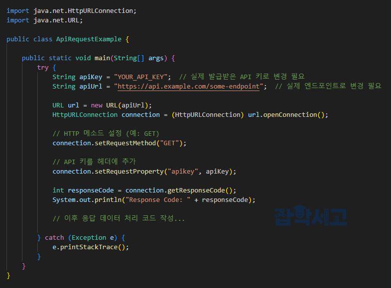The width and height of the screenshot is (391, 288).
Task: Click the (HttpURLConnection) cast expression
Action: 208,115
